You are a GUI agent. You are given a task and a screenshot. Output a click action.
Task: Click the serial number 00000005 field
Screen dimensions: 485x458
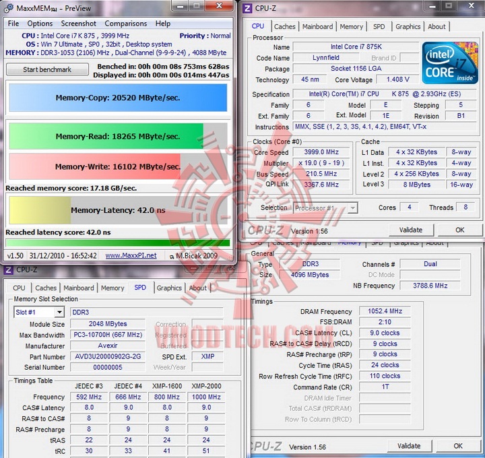[x=108, y=367]
